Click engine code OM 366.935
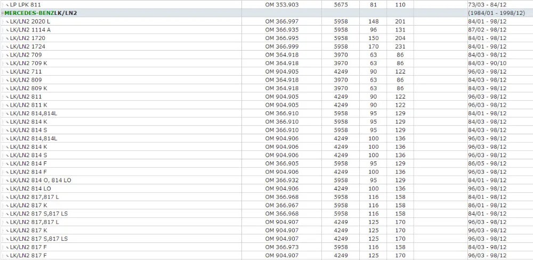Viewport: 533px width, 260px height. (282, 30)
